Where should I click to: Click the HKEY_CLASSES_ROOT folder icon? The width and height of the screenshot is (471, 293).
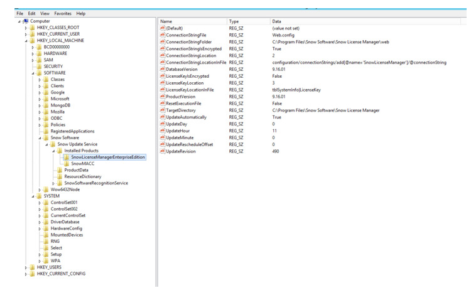coord(33,28)
